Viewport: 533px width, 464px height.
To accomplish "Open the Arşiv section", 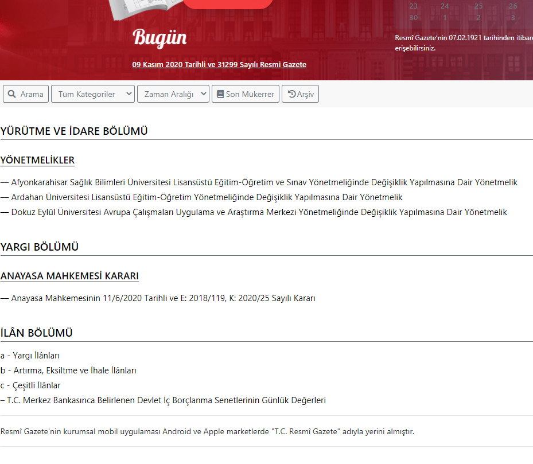I will 300,93.
